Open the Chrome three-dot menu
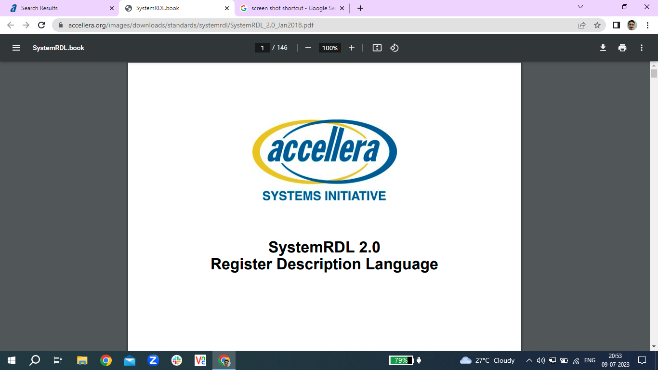Viewport: 658px width, 370px height. point(647,25)
